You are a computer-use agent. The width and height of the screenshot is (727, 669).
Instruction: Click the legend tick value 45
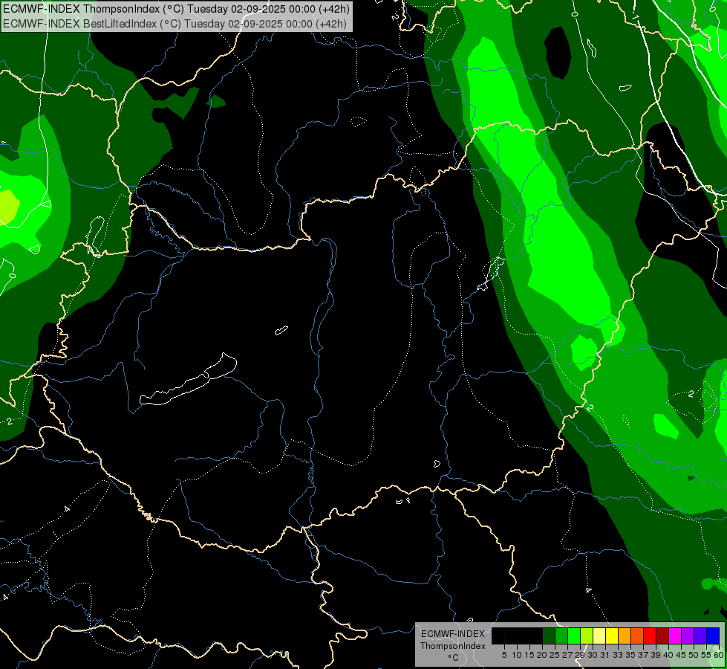(682, 655)
